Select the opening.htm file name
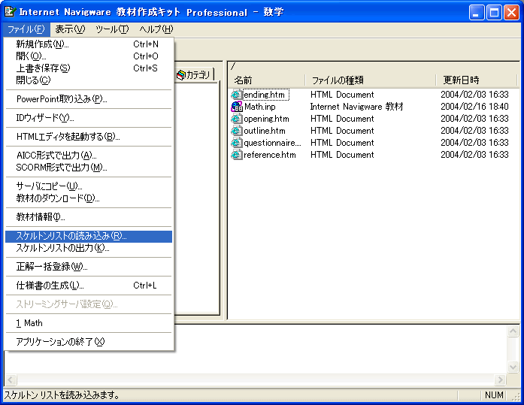The height and width of the screenshot is (405, 524). 266,119
